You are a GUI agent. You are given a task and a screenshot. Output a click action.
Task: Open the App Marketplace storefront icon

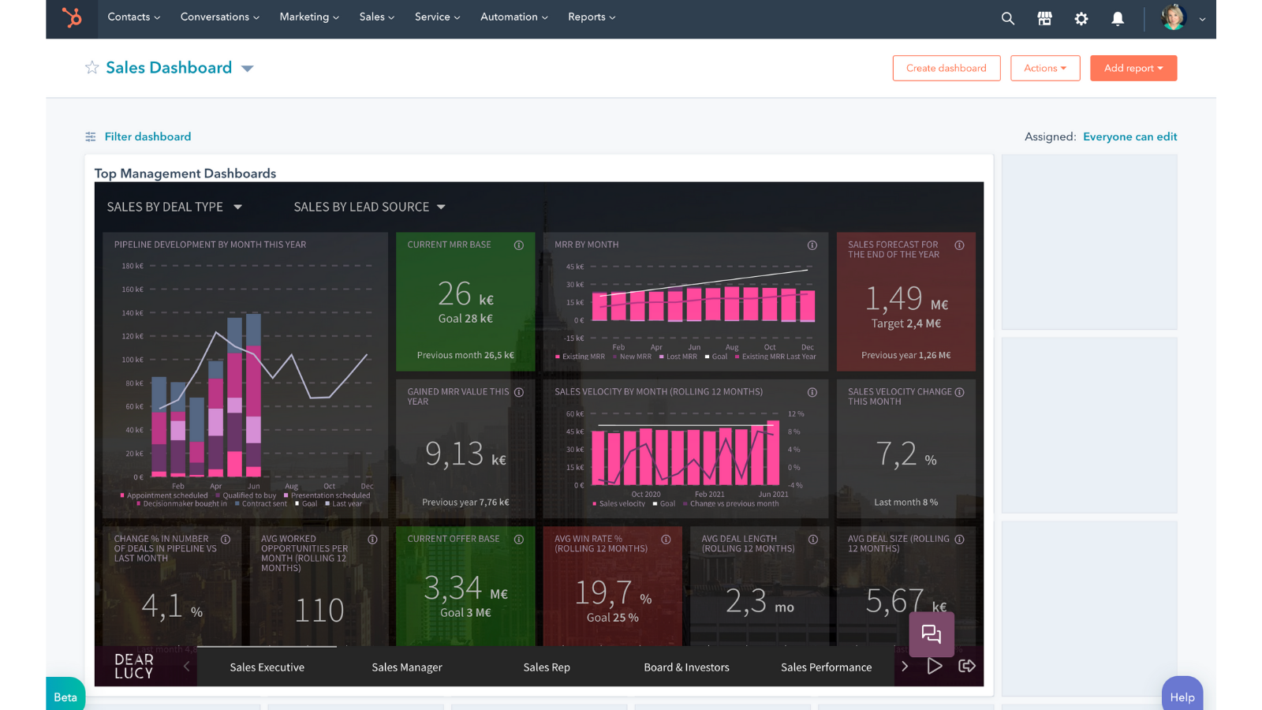point(1044,17)
